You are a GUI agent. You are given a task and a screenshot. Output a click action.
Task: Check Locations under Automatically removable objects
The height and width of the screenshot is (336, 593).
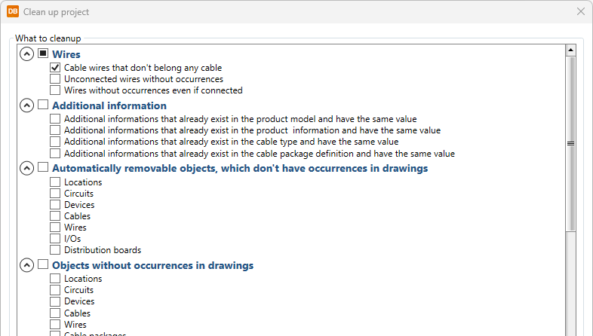pos(55,182)
